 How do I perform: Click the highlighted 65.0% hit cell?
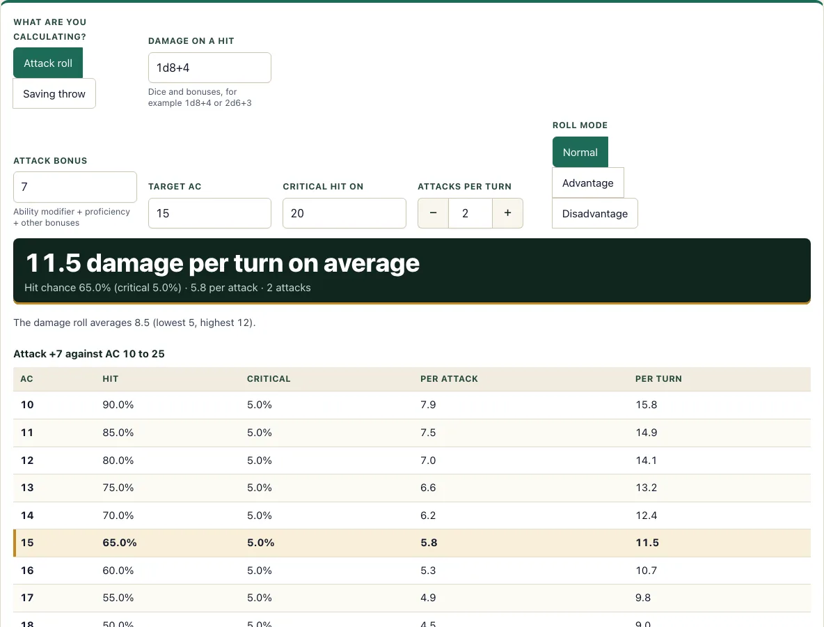120,543
